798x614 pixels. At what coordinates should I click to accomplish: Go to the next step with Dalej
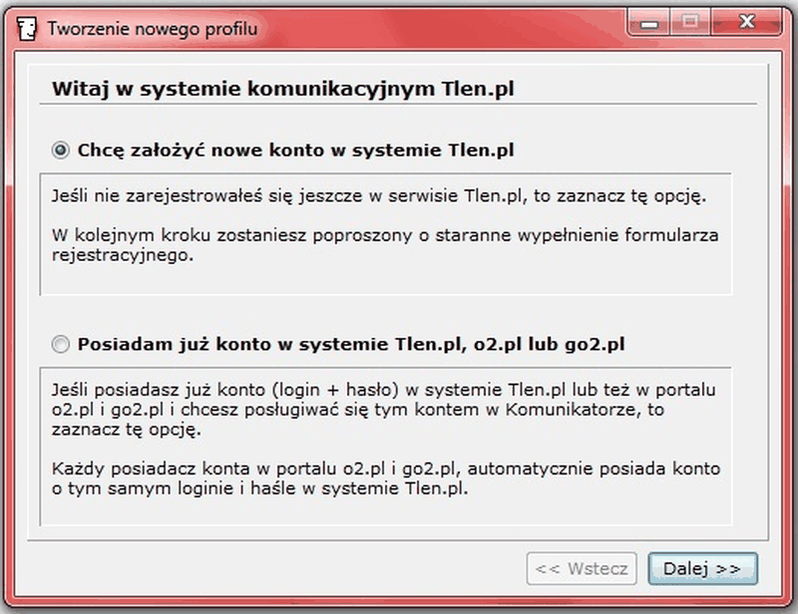(703, 568)
